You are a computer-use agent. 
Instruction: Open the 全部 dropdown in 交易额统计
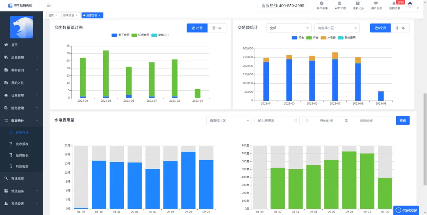[289, 28]
